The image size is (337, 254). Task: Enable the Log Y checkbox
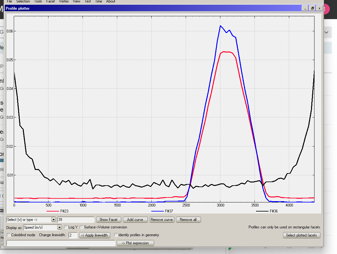coord(66,227)
